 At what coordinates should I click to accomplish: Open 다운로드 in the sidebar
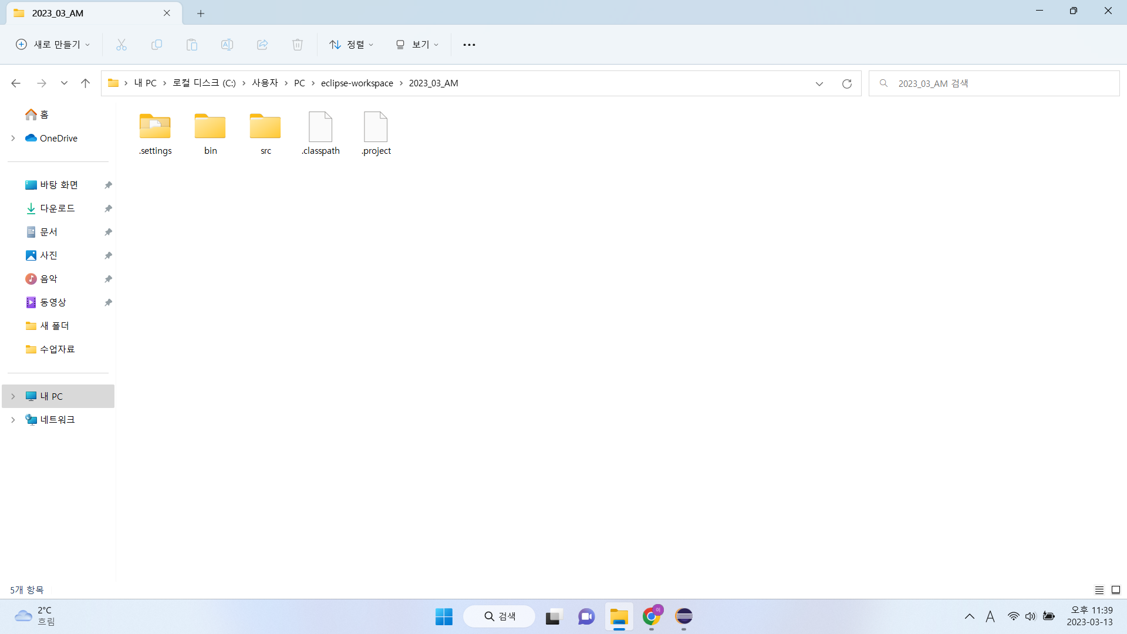57,208
